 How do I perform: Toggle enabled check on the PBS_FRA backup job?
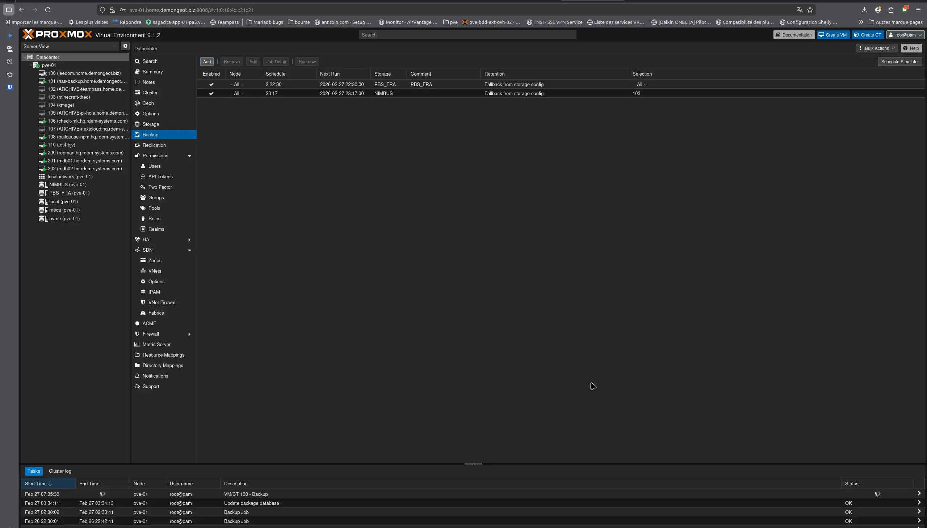pyautogui.click(x=211, y=85)
